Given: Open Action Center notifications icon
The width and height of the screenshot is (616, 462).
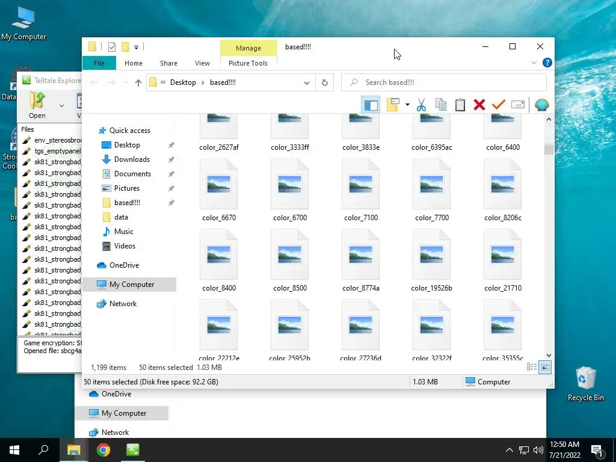Looking at the screenshot, I should click(x=597, y=450).
